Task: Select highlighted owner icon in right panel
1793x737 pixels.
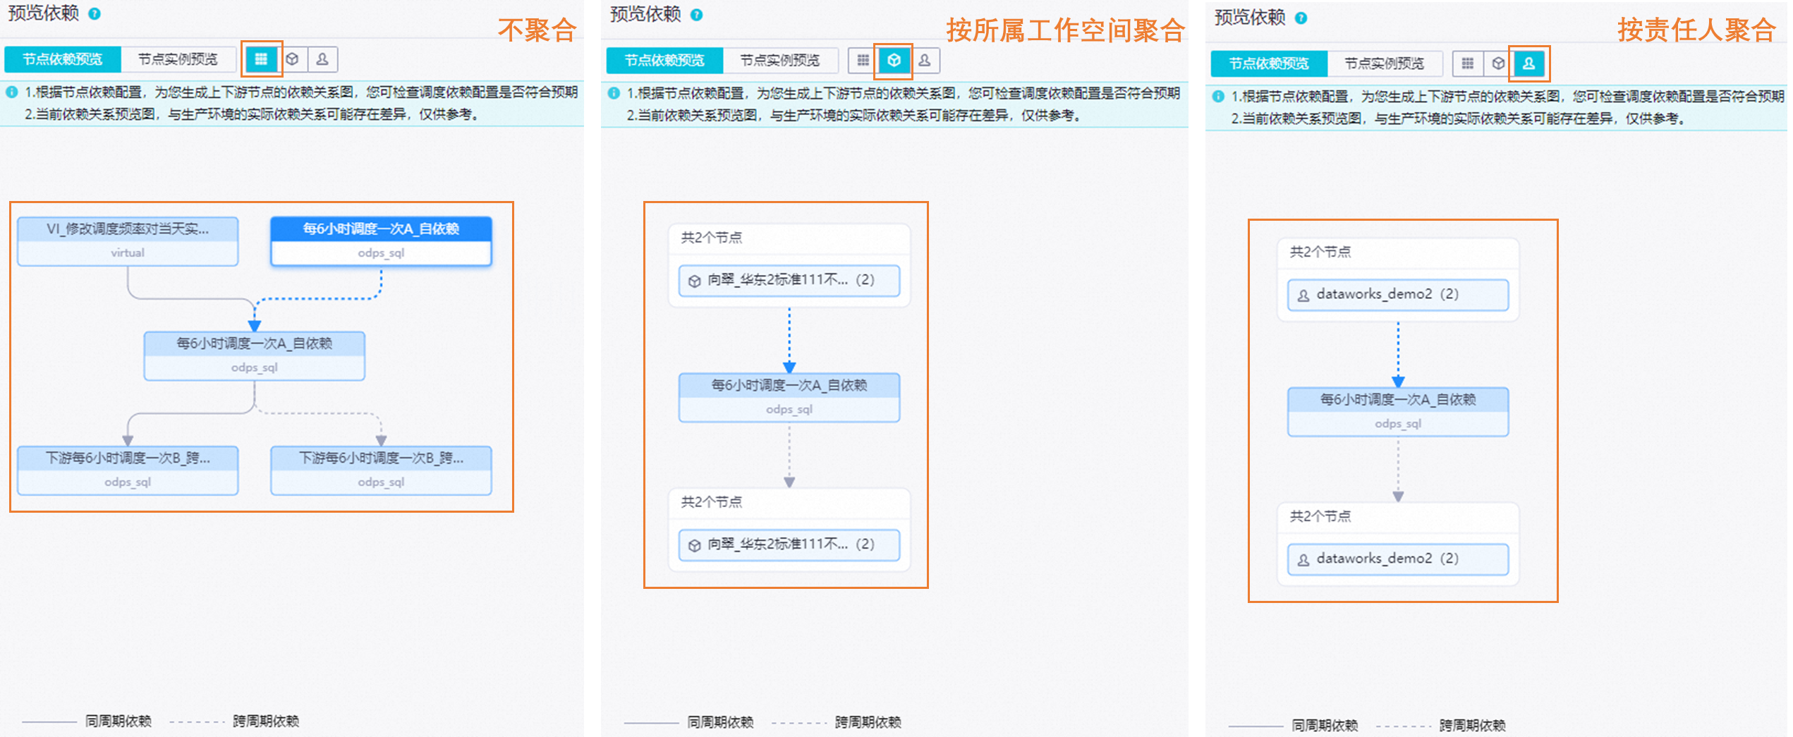Action: point(1528,63)
